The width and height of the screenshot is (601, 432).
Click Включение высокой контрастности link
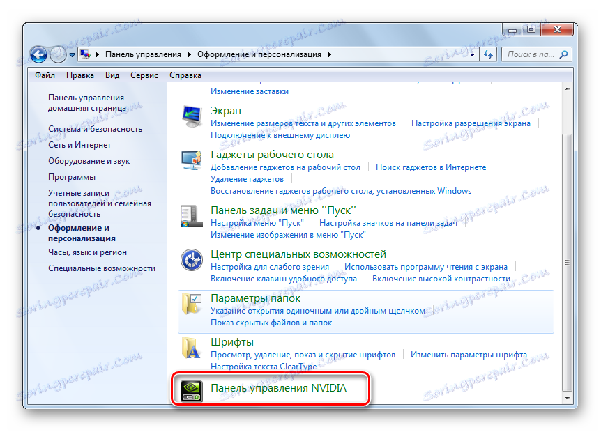point(441,279)
